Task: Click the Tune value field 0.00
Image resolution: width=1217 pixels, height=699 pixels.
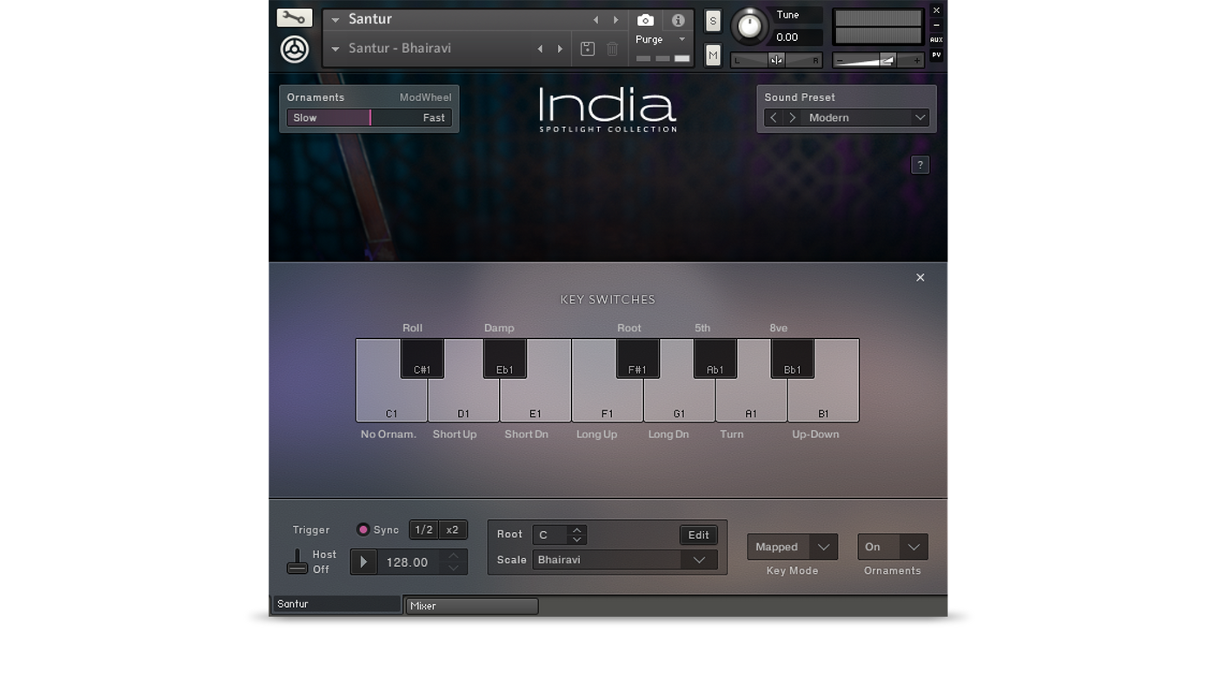Action: [x=797, y=37]
